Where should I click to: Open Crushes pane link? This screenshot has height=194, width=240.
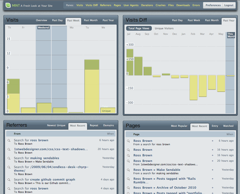tap(160, 5)
